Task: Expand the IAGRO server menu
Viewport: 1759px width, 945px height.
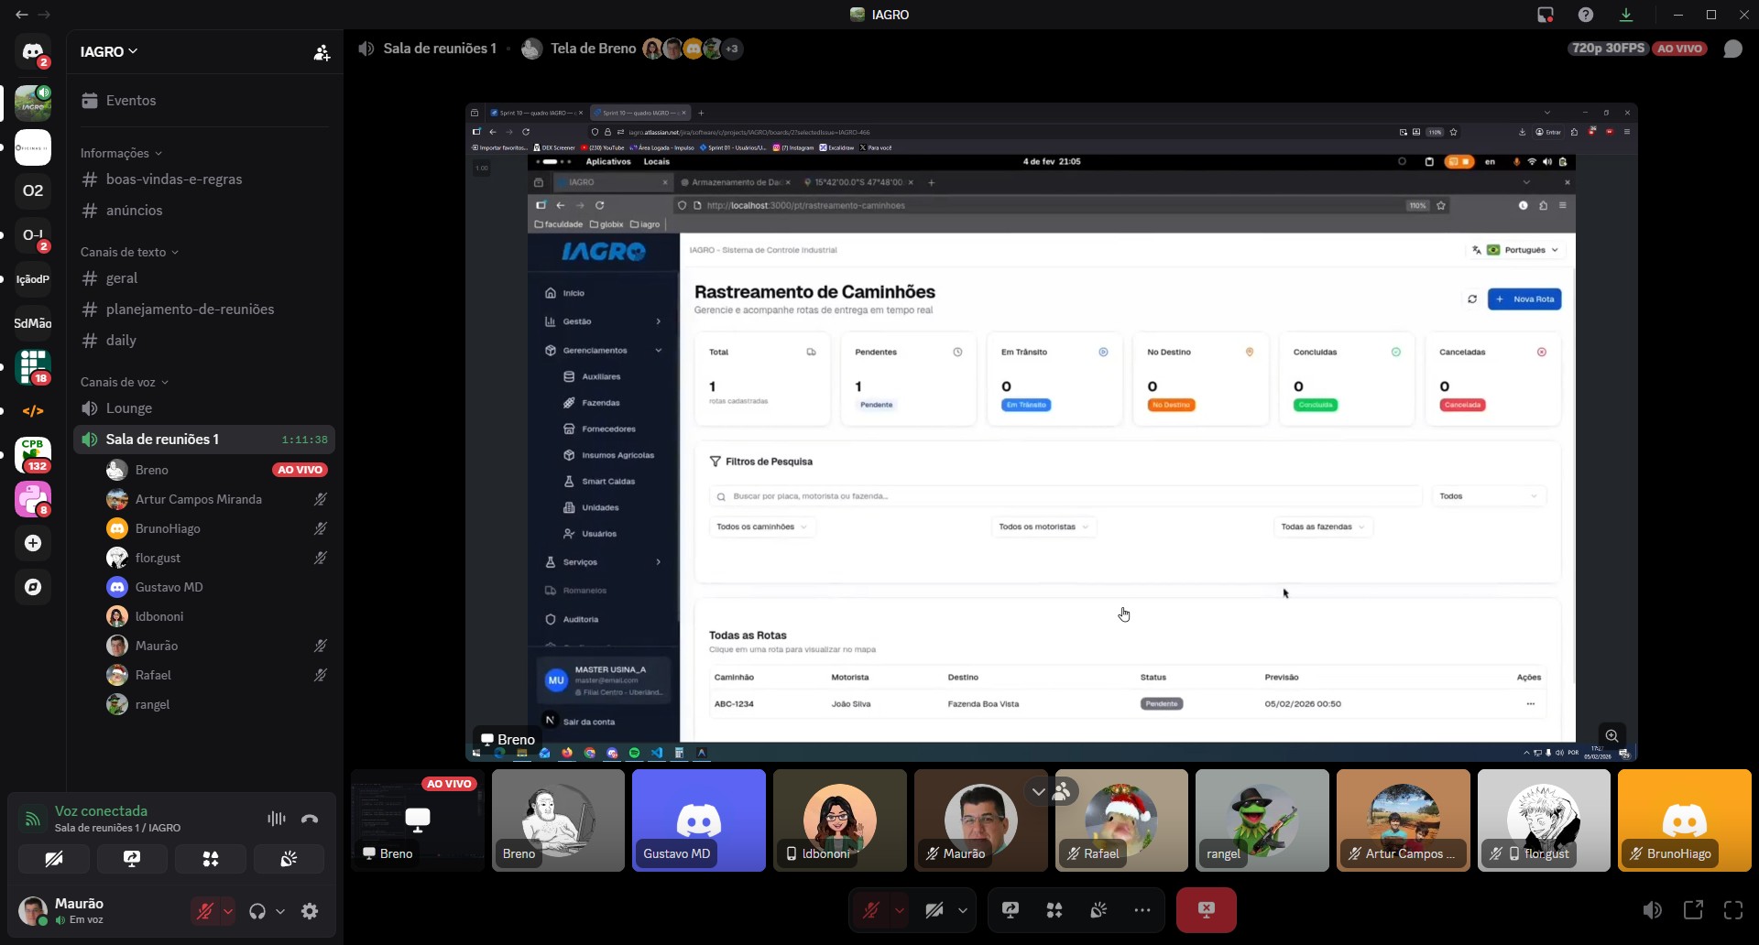Action: tap(109, 52)
